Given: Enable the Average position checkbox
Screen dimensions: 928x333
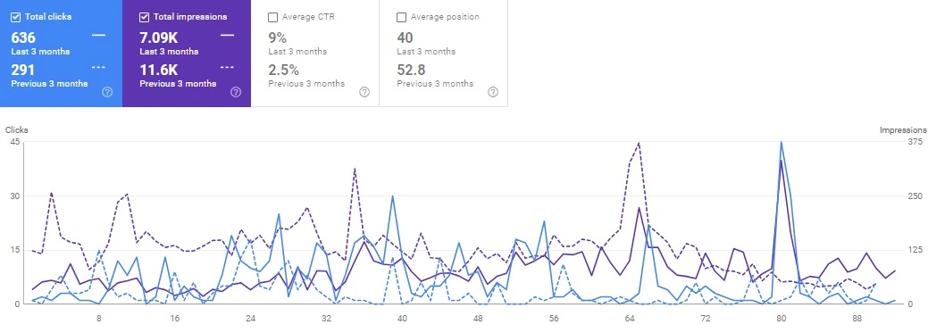Looking at the screenshot, I should 401,17.
